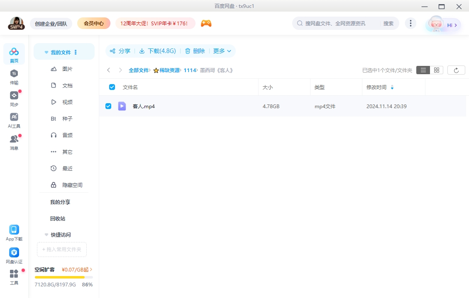Screen dimensions: 469x298
Task: Click the 客人.mp4 video file icon
Action: (x=122, y=106)
